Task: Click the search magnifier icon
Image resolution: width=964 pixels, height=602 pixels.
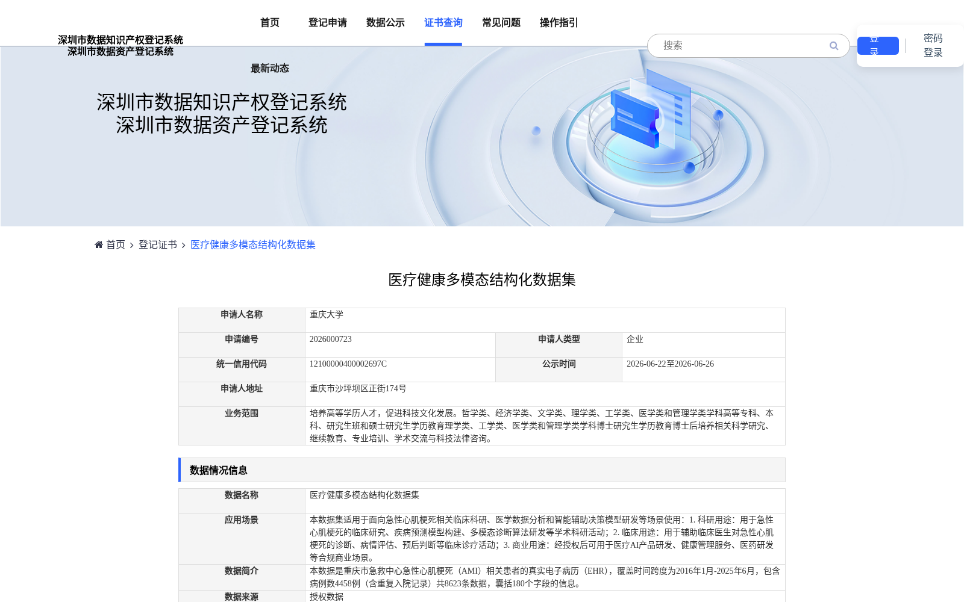Action: point(834,46)
